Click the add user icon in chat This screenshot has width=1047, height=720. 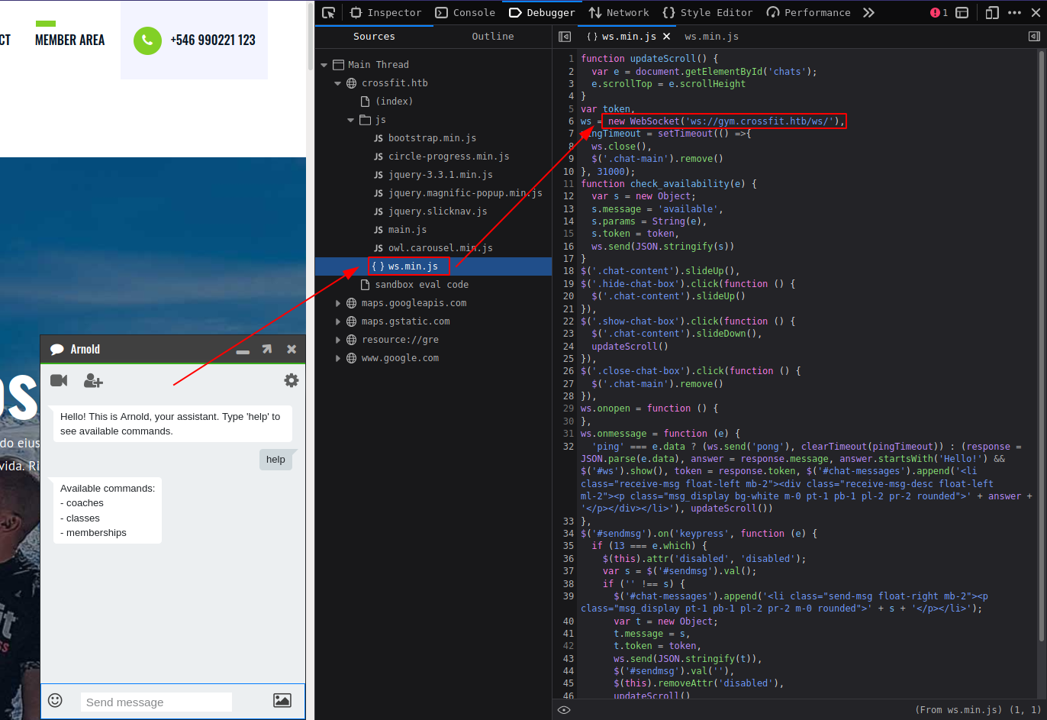[93, 380]
